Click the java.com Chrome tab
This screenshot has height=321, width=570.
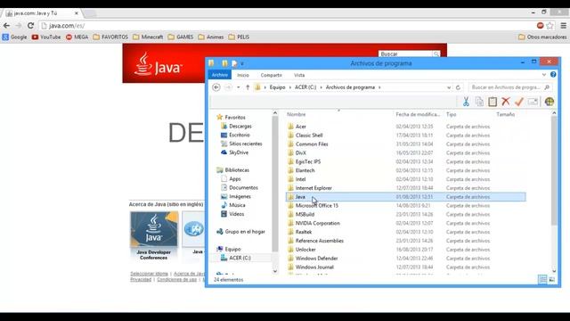click(41, 13)
